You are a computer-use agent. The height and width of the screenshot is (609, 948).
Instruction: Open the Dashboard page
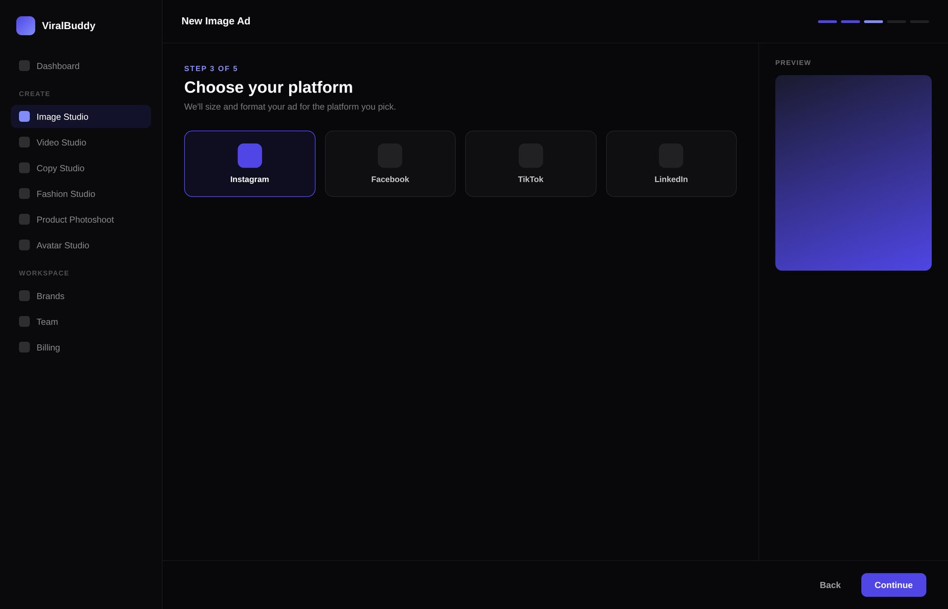pyautogui.click(x=81, y=66)
